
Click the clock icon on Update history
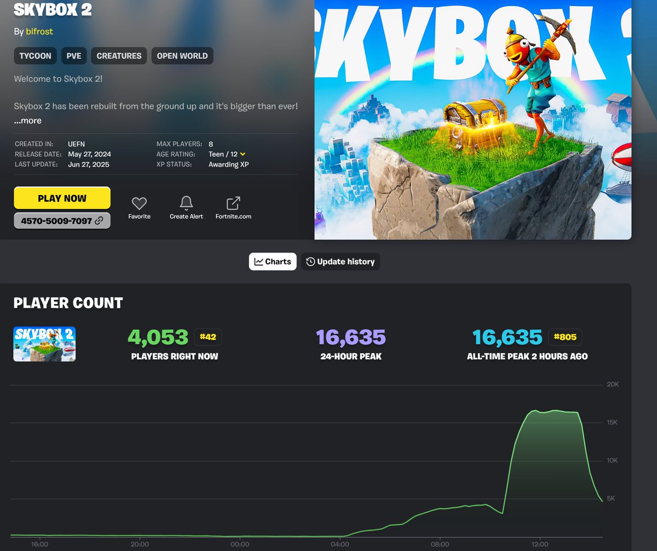[310, 261]
